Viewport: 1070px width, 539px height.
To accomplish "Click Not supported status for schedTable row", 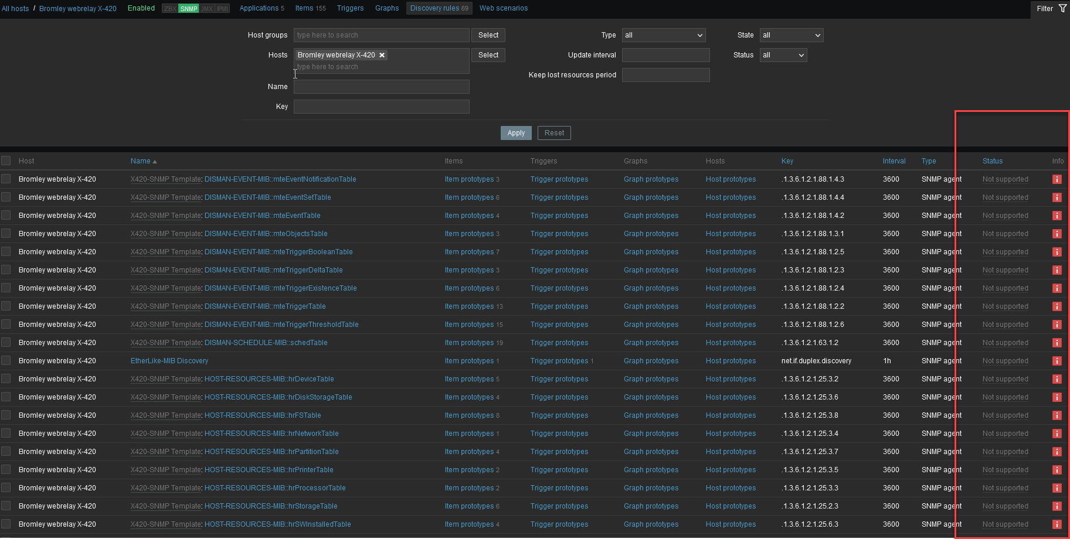I will pyautogui.click(x=1006, y=343).
